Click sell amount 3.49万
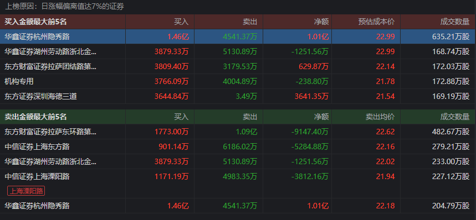Viewport: 476px width, 220px height. coord(246,96)
